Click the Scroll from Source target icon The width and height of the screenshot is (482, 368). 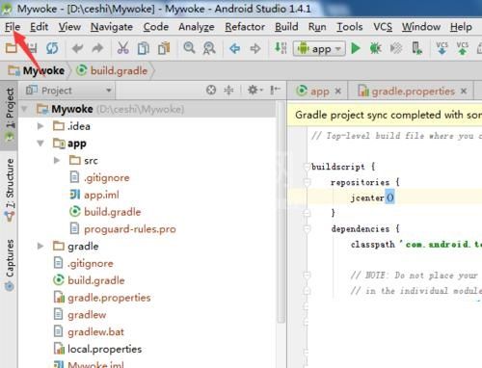211,91
